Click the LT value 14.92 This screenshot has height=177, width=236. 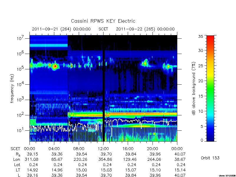click(32, 170)
